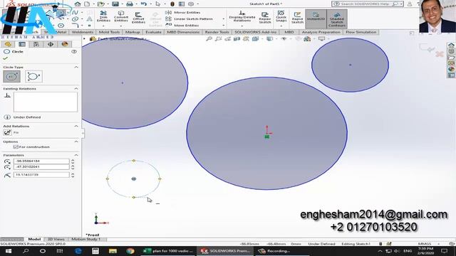
Task: Toggle Shaded Sketch Contours
Action: (x=337, y=19)
